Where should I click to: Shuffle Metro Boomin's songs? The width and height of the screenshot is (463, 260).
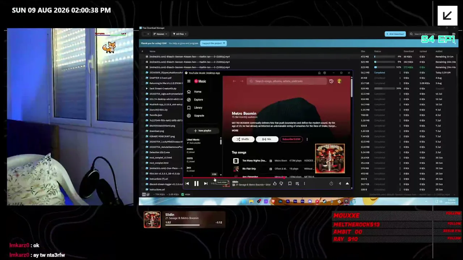243,139
